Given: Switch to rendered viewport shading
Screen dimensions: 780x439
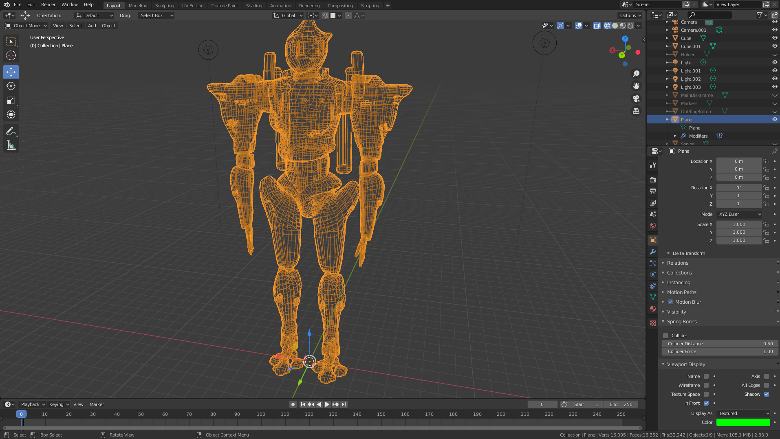Looking at the screenshot, I should pyautogui.click(x=630, y=26).
